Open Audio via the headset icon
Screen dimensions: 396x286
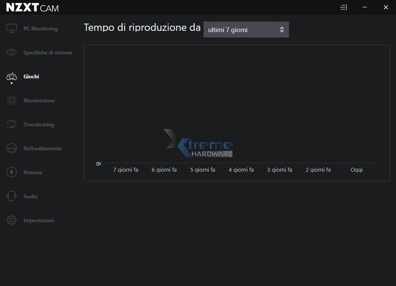pos(12,197)
